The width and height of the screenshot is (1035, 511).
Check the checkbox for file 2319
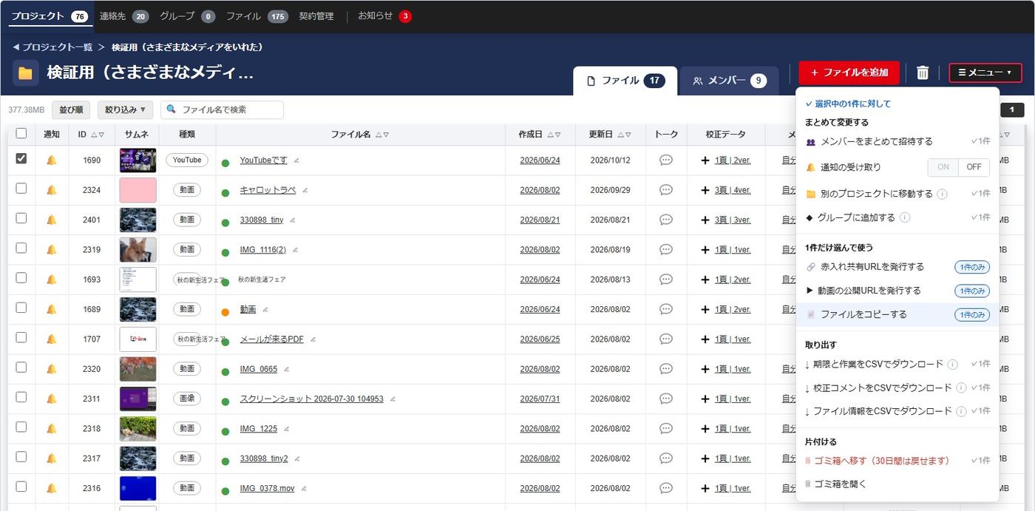(21, 248)
